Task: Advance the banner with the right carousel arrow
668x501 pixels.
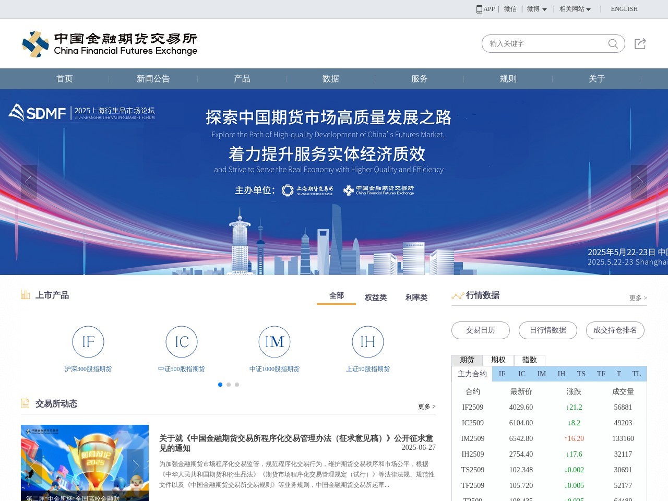Action: (639, 182)
